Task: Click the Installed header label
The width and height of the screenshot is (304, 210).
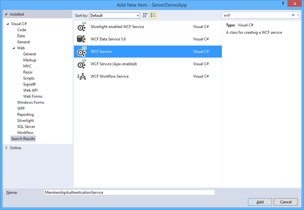Action: tap(17, 14)
